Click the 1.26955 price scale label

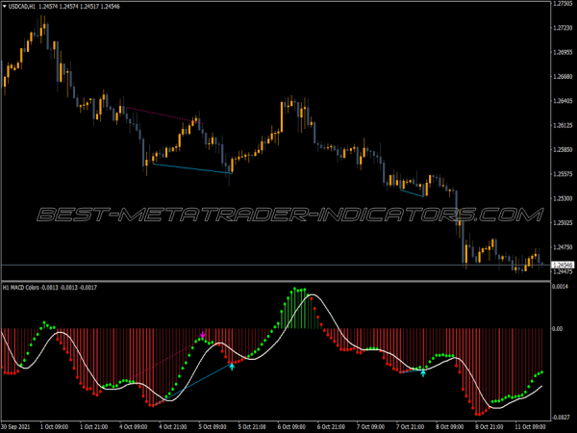pyautogui.click(x=563, y=52)
